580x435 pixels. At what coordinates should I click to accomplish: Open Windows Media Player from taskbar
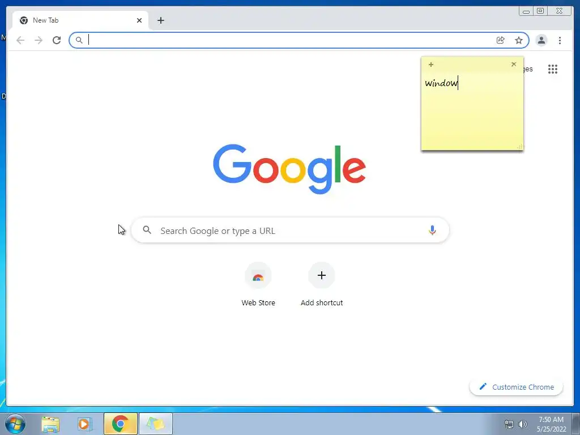tap(84, 424)
